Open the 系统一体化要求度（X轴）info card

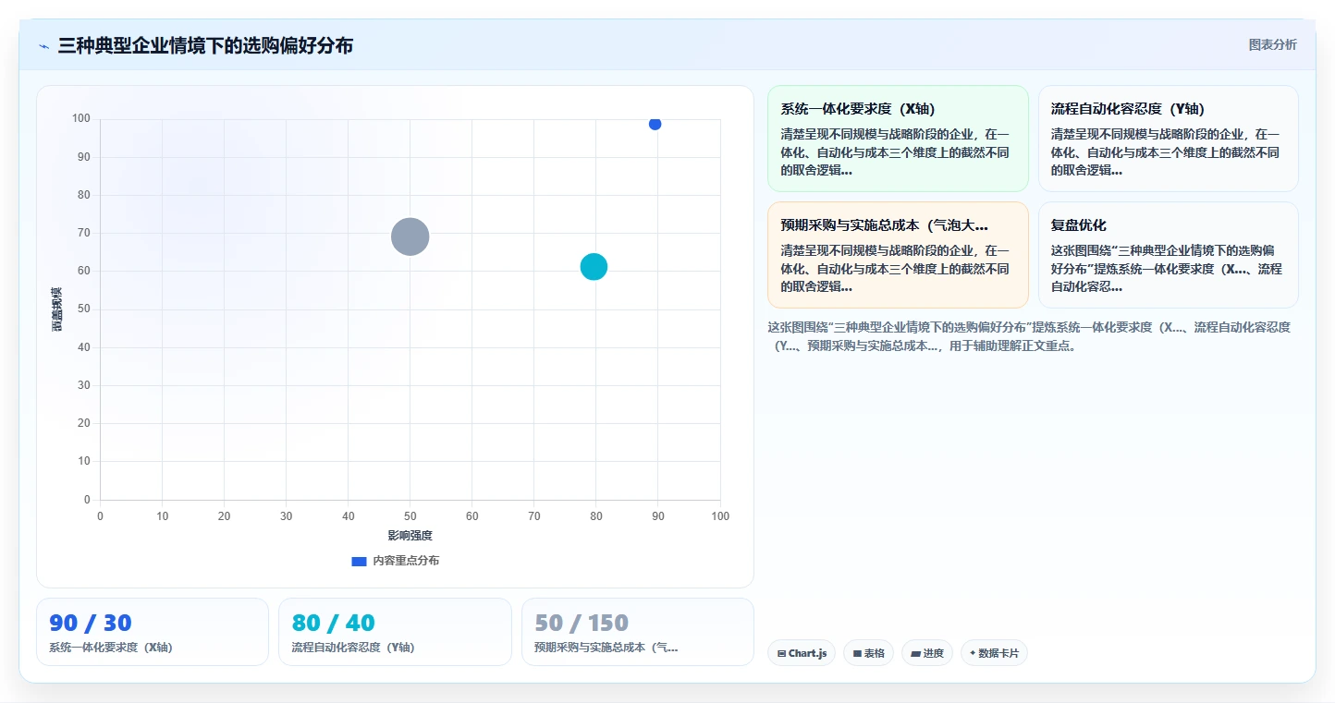pos(898,139)
